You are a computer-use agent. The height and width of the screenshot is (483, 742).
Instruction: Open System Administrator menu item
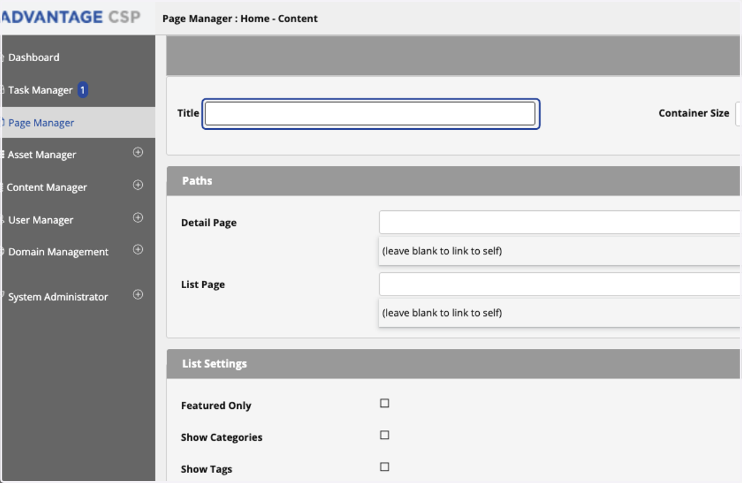tap(58, 297)
